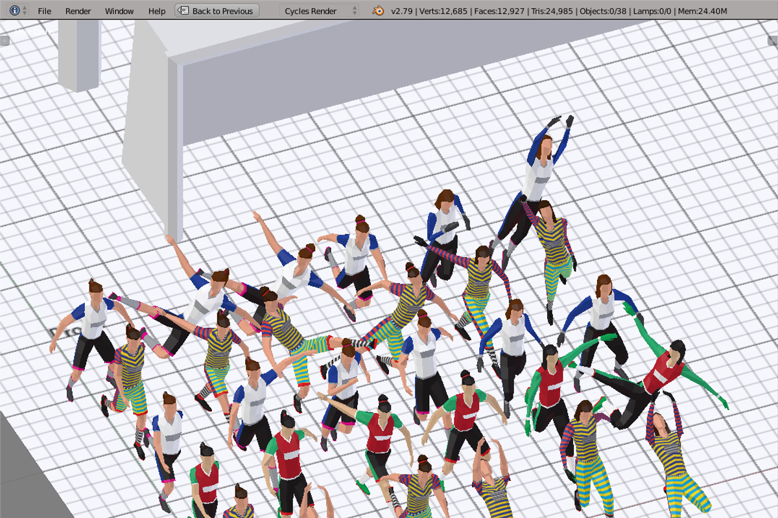The image size is (778, 518).
Task: Open the Window menu
Action: pos(119,11)
